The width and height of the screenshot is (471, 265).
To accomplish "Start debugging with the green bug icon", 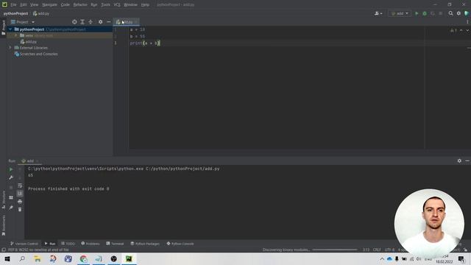I will [x=425, y=13].
